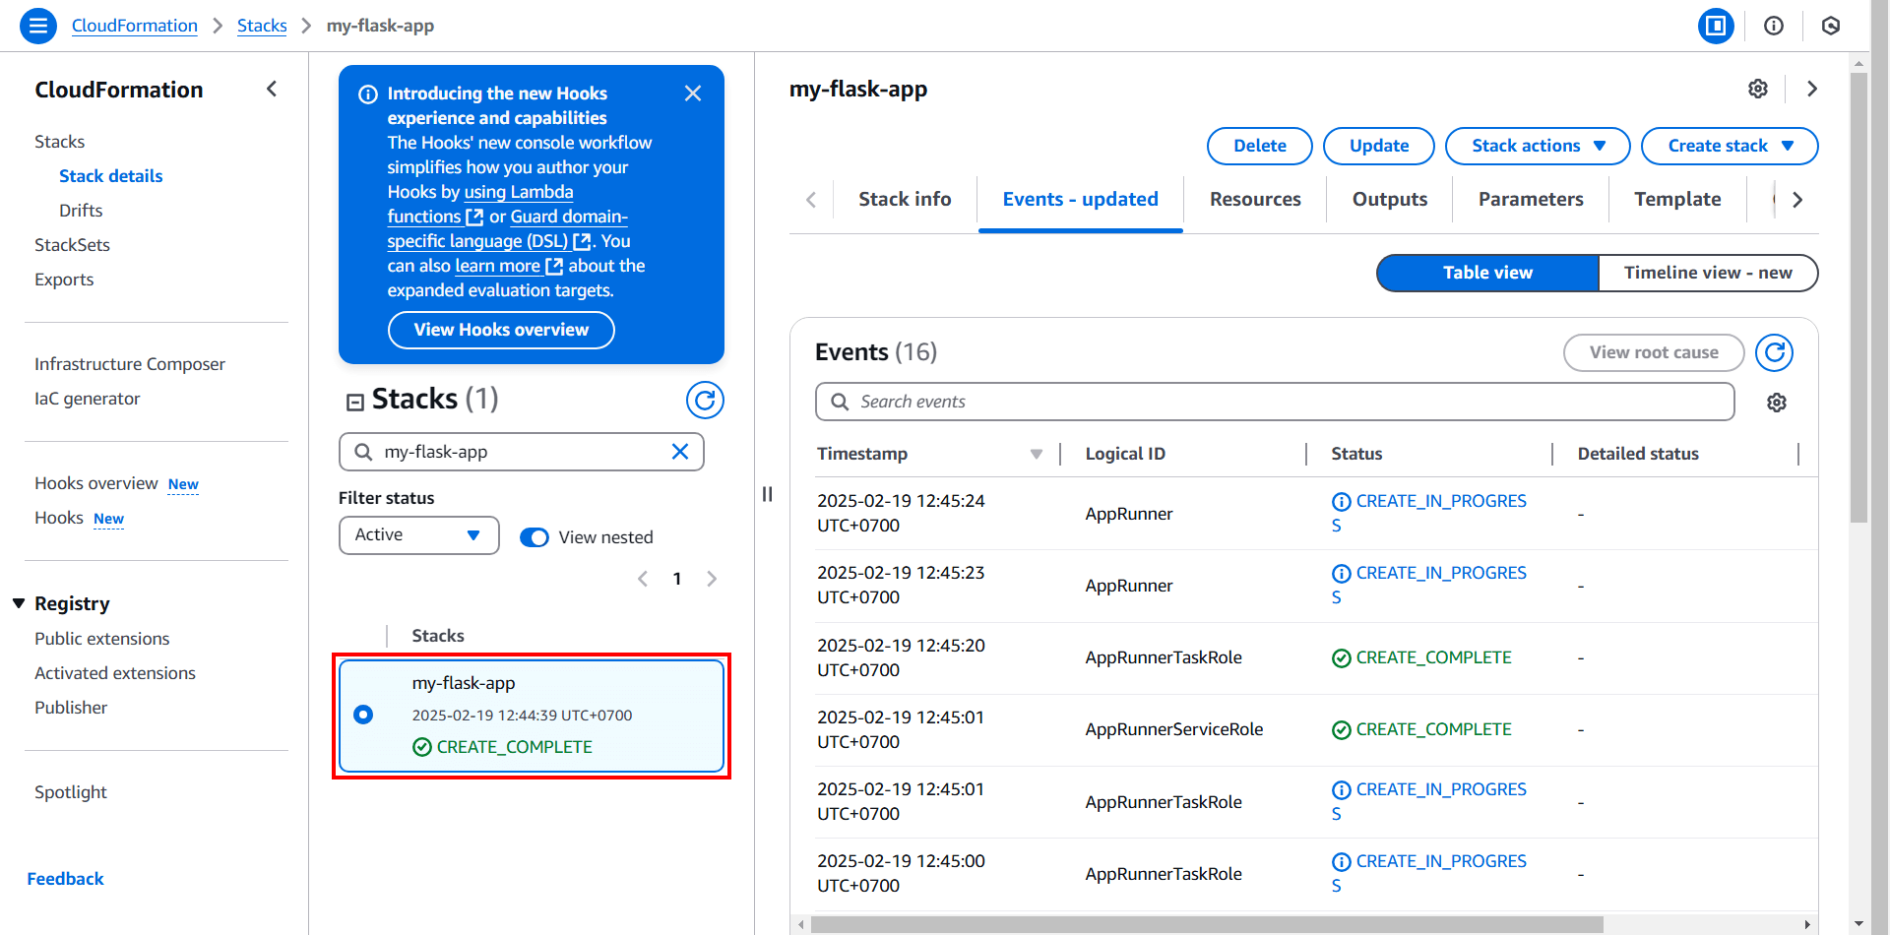Screen dimensions: 1890x935
Task: Open the Stack info tab
Action: (x=905, y=200)
